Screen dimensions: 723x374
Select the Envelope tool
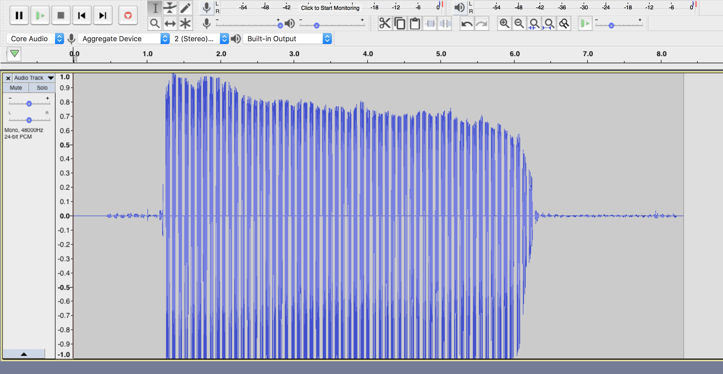click(170, 8)
